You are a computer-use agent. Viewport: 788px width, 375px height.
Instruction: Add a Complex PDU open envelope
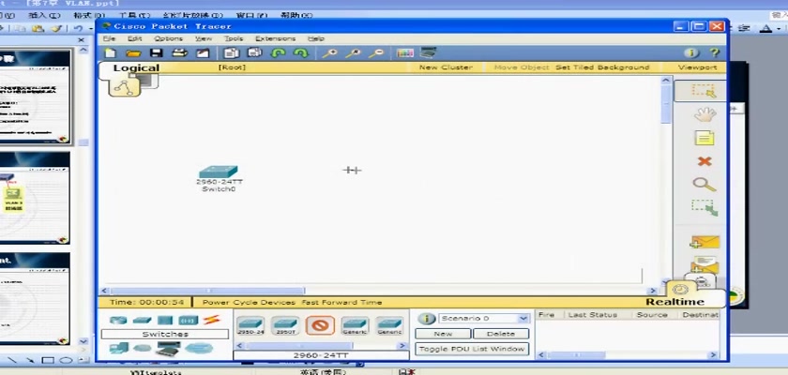pos(705,264)
